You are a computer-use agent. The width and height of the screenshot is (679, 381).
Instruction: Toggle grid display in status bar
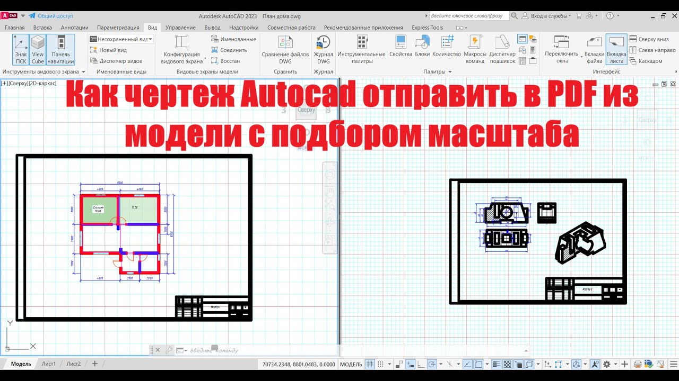370,364
